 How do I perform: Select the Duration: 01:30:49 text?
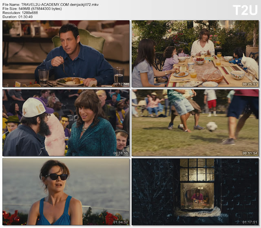click(18, 17)
